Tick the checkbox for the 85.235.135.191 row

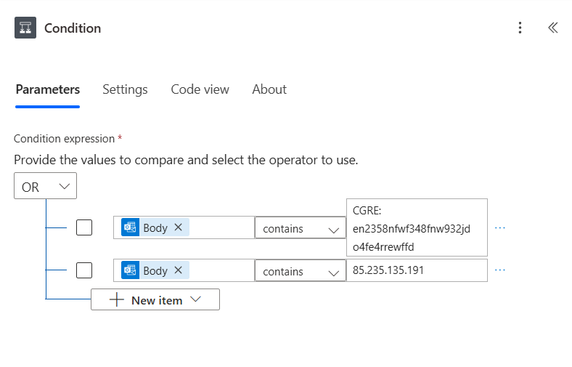pos(84,270)
